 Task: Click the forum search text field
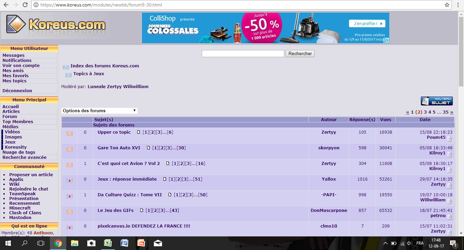[243, 53]
